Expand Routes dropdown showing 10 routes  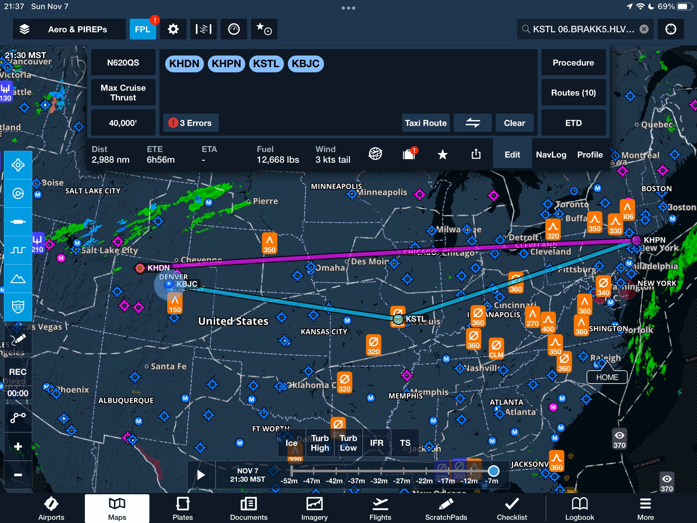[x=573, y=92]
